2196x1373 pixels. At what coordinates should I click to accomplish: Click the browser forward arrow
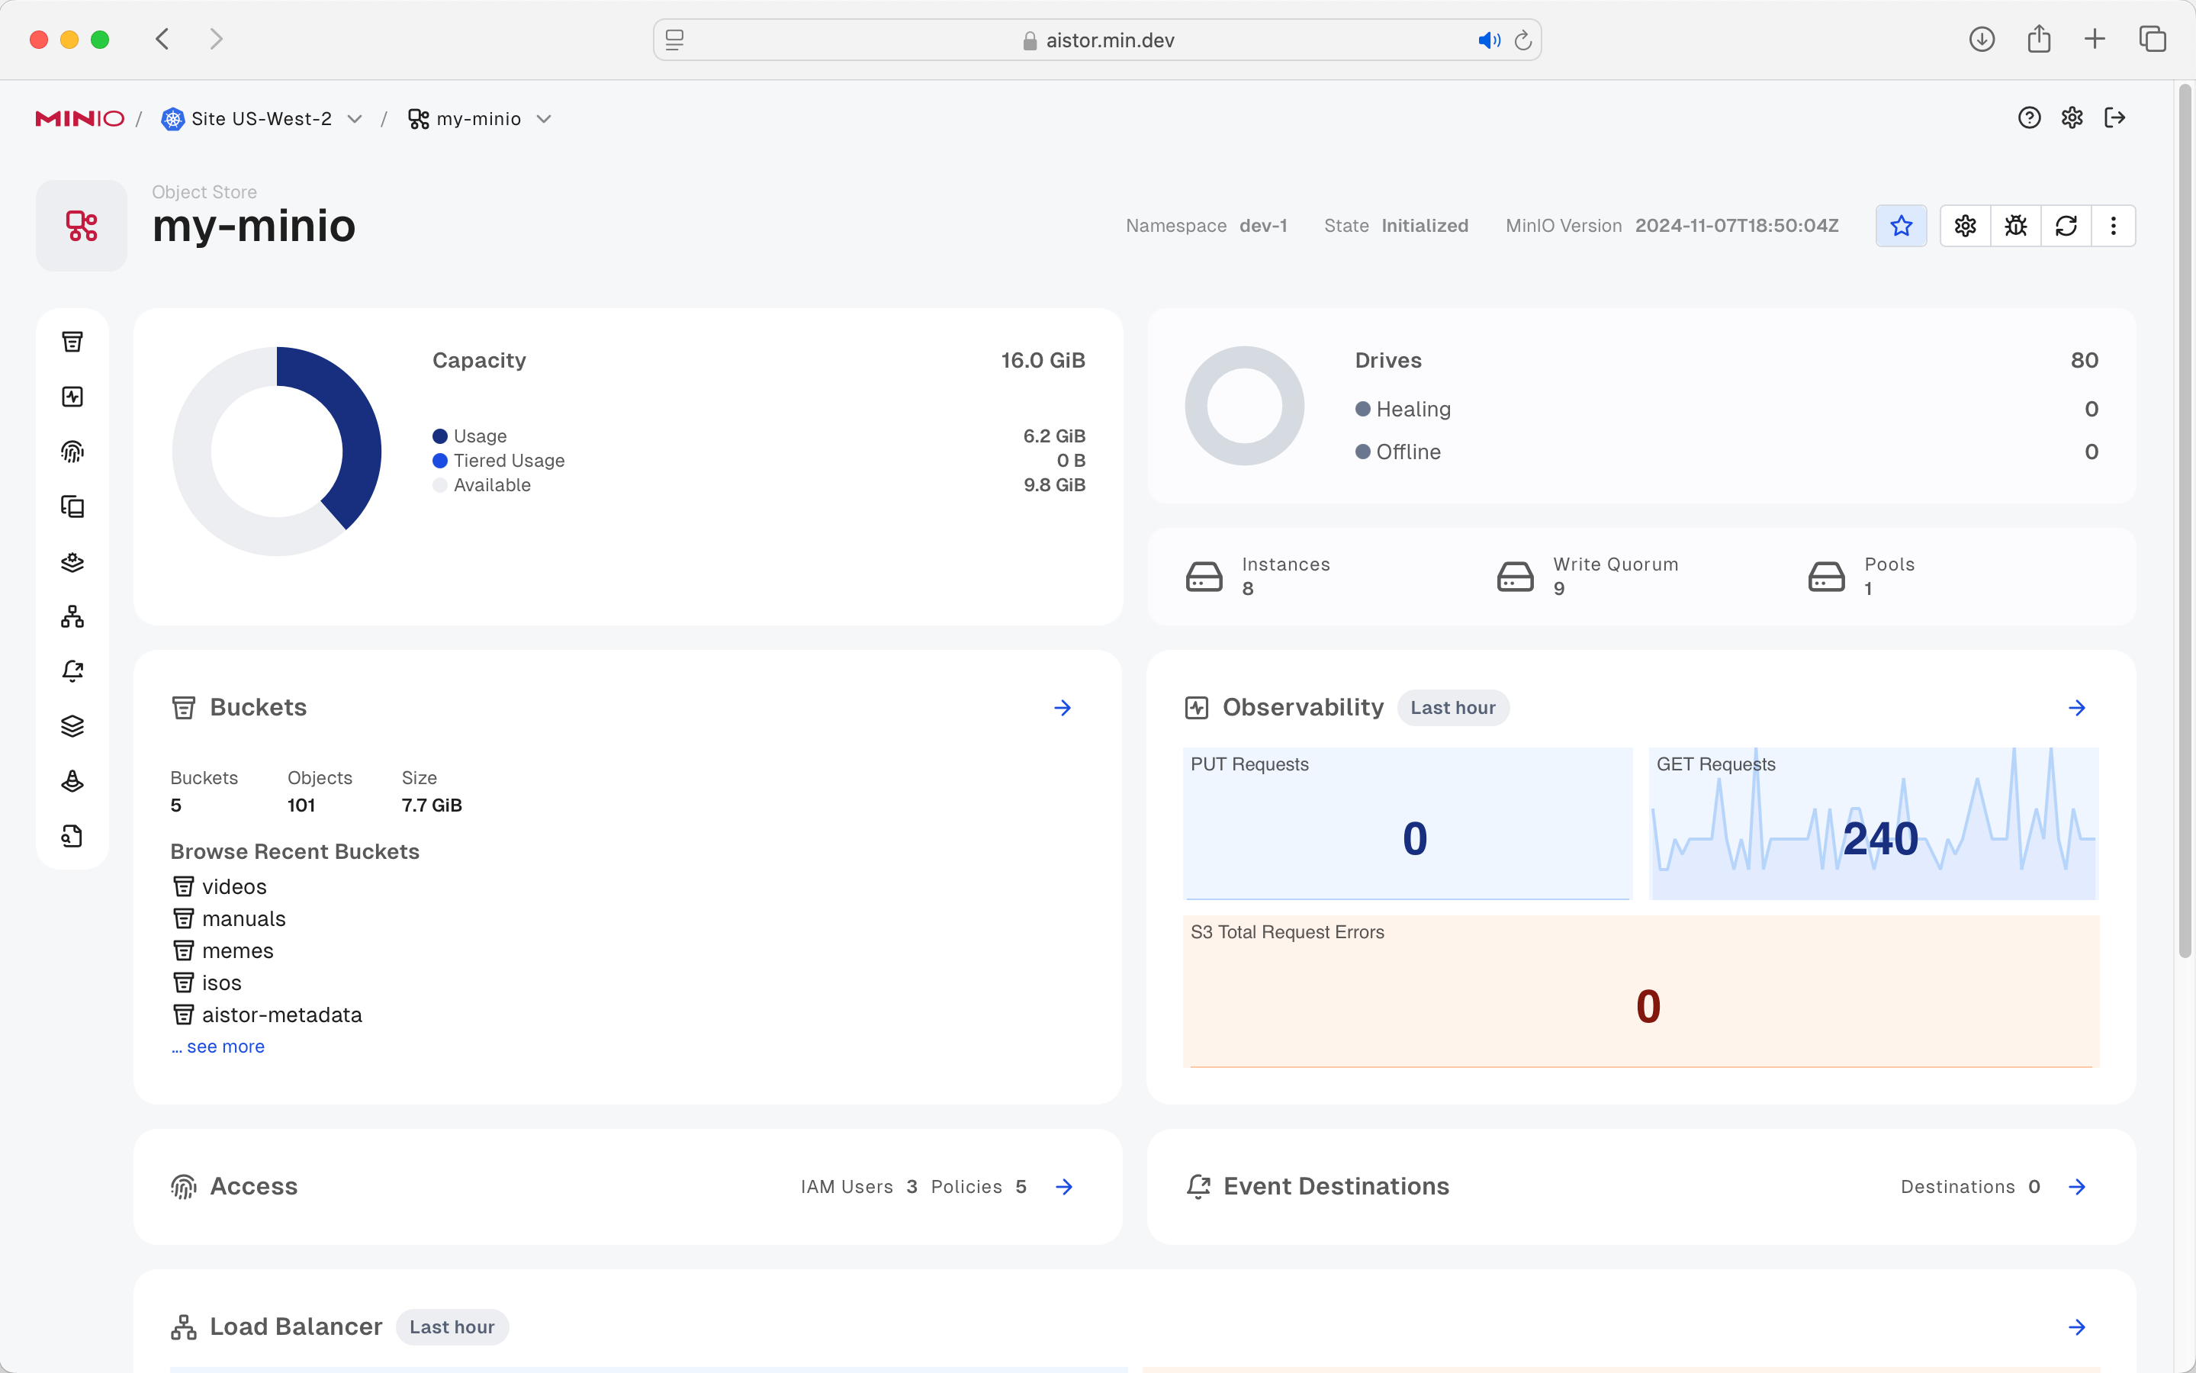click(216, 39)
